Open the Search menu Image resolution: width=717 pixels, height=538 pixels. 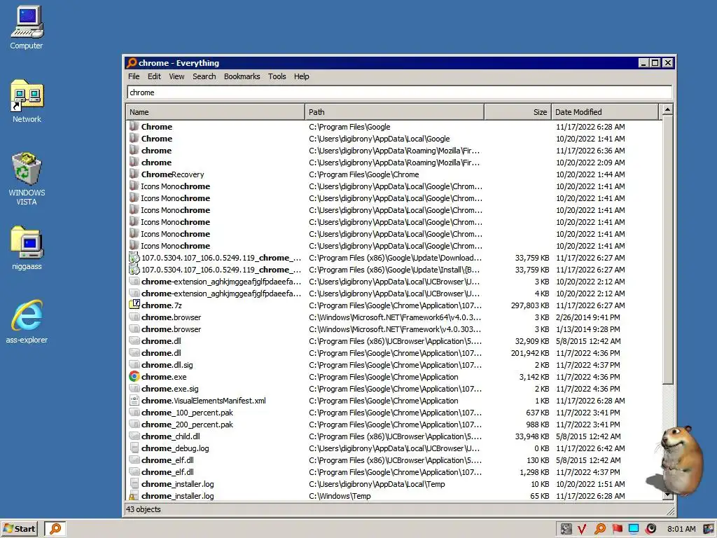[204, 76]
